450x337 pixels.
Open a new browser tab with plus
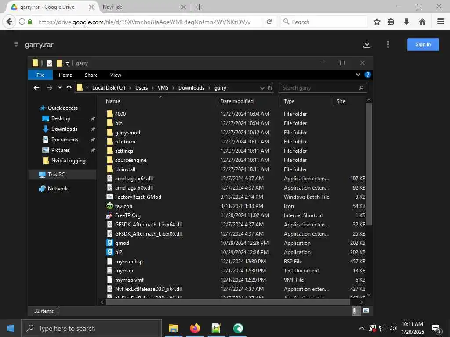[x=199, y=7]
